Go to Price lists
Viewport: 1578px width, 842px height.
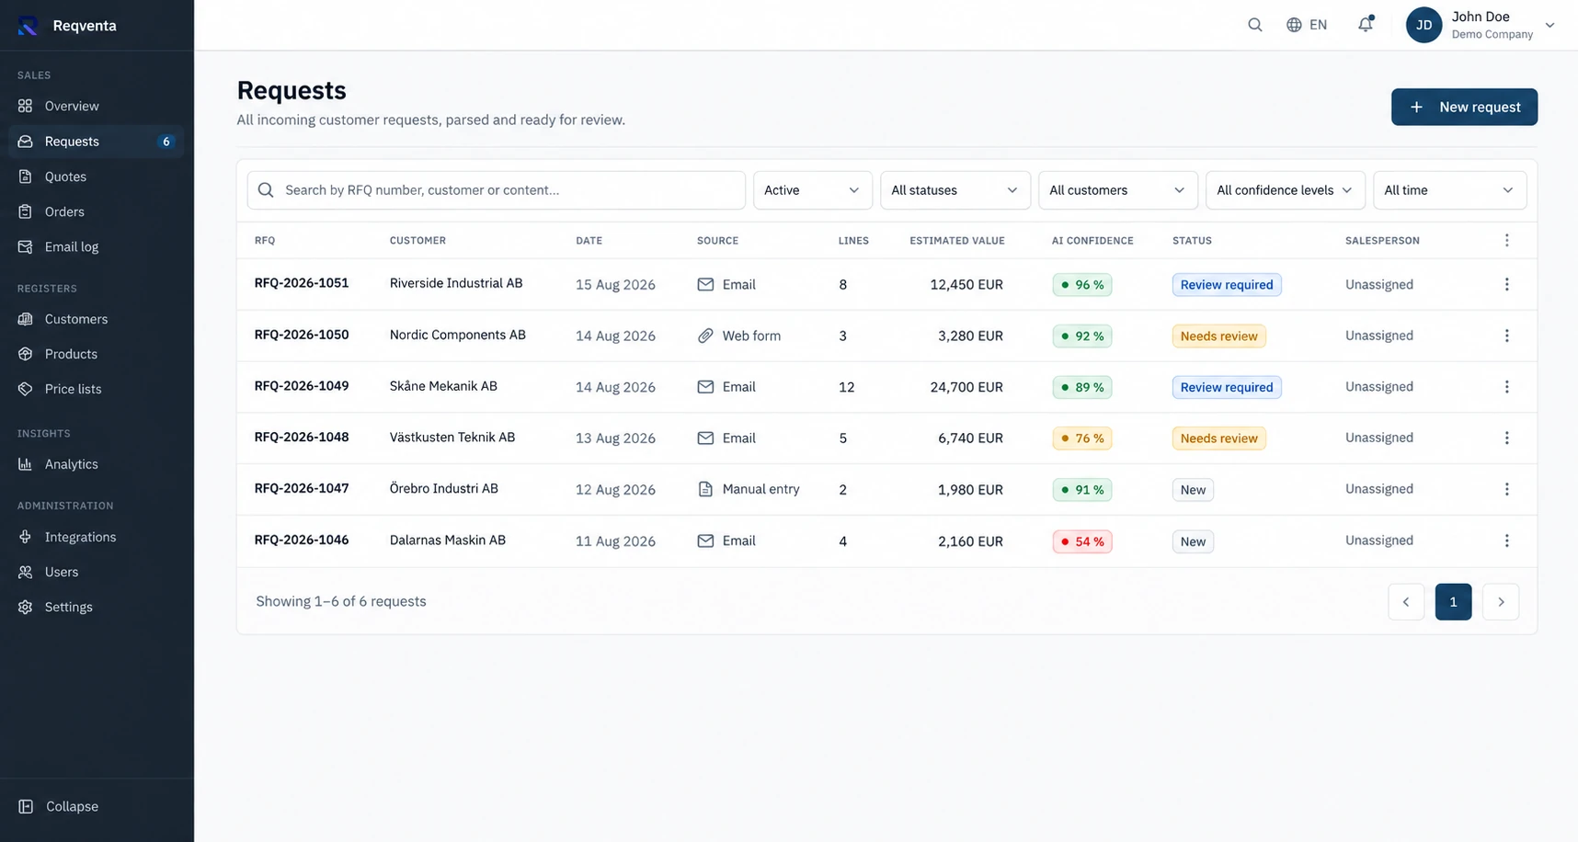[96, 389]
